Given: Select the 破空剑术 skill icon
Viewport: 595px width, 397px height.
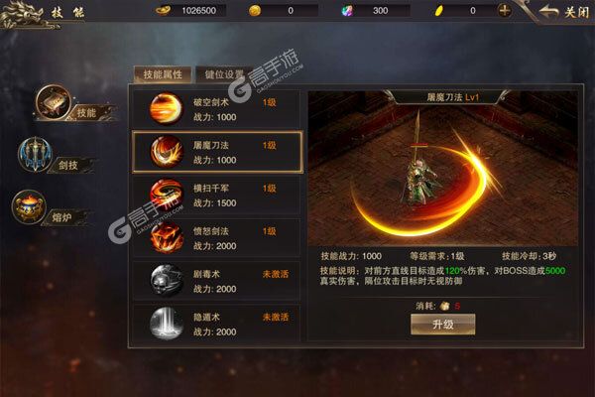Looking at the screenshot, I should [x=166, y=108].
